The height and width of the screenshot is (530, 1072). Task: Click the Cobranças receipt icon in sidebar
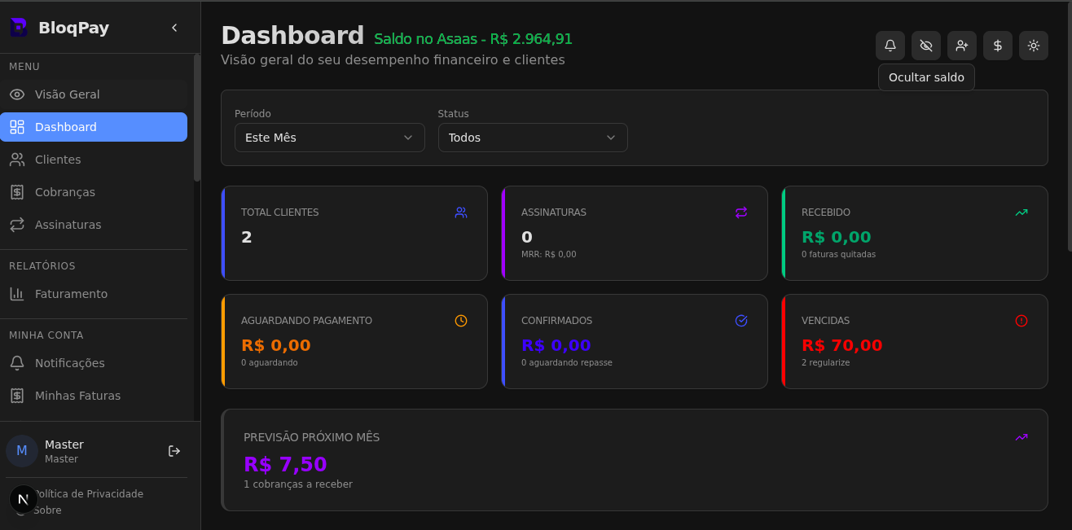point(17,192)
